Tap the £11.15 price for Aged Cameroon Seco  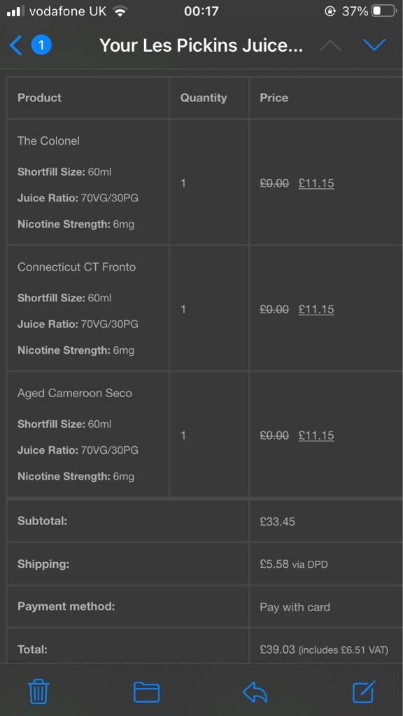coord(316,436)
